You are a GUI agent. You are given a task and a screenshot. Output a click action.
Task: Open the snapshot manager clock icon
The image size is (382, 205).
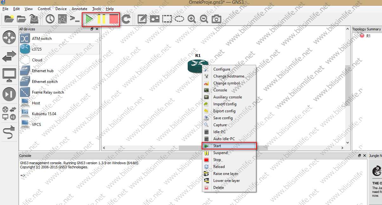[x=50, y=19]
